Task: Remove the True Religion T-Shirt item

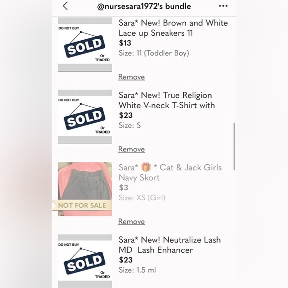Action: tap(132, 149)
